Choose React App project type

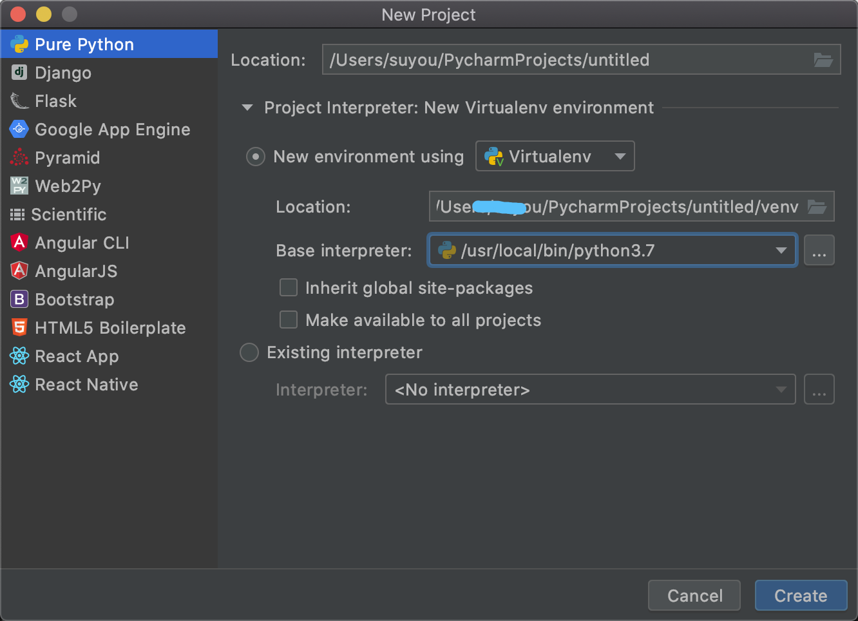[109, 356]
